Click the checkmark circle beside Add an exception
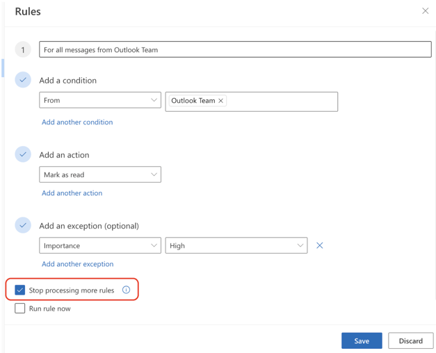This screenshot has width=436, height=353. point(23,225)
